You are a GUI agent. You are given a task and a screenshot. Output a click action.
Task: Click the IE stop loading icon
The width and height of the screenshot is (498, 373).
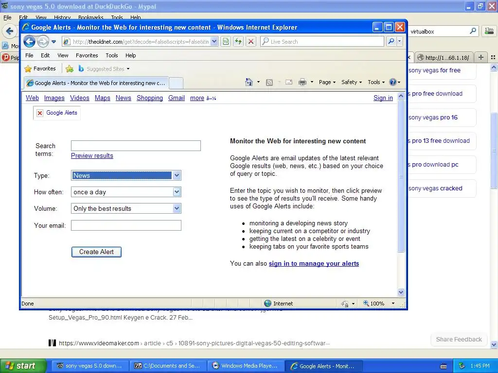coord(251,42)
